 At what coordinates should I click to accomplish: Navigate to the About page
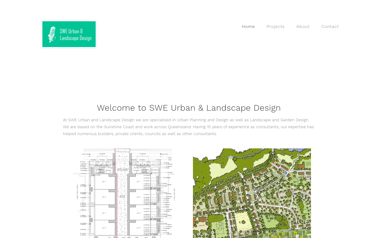(x=303, y=27)
